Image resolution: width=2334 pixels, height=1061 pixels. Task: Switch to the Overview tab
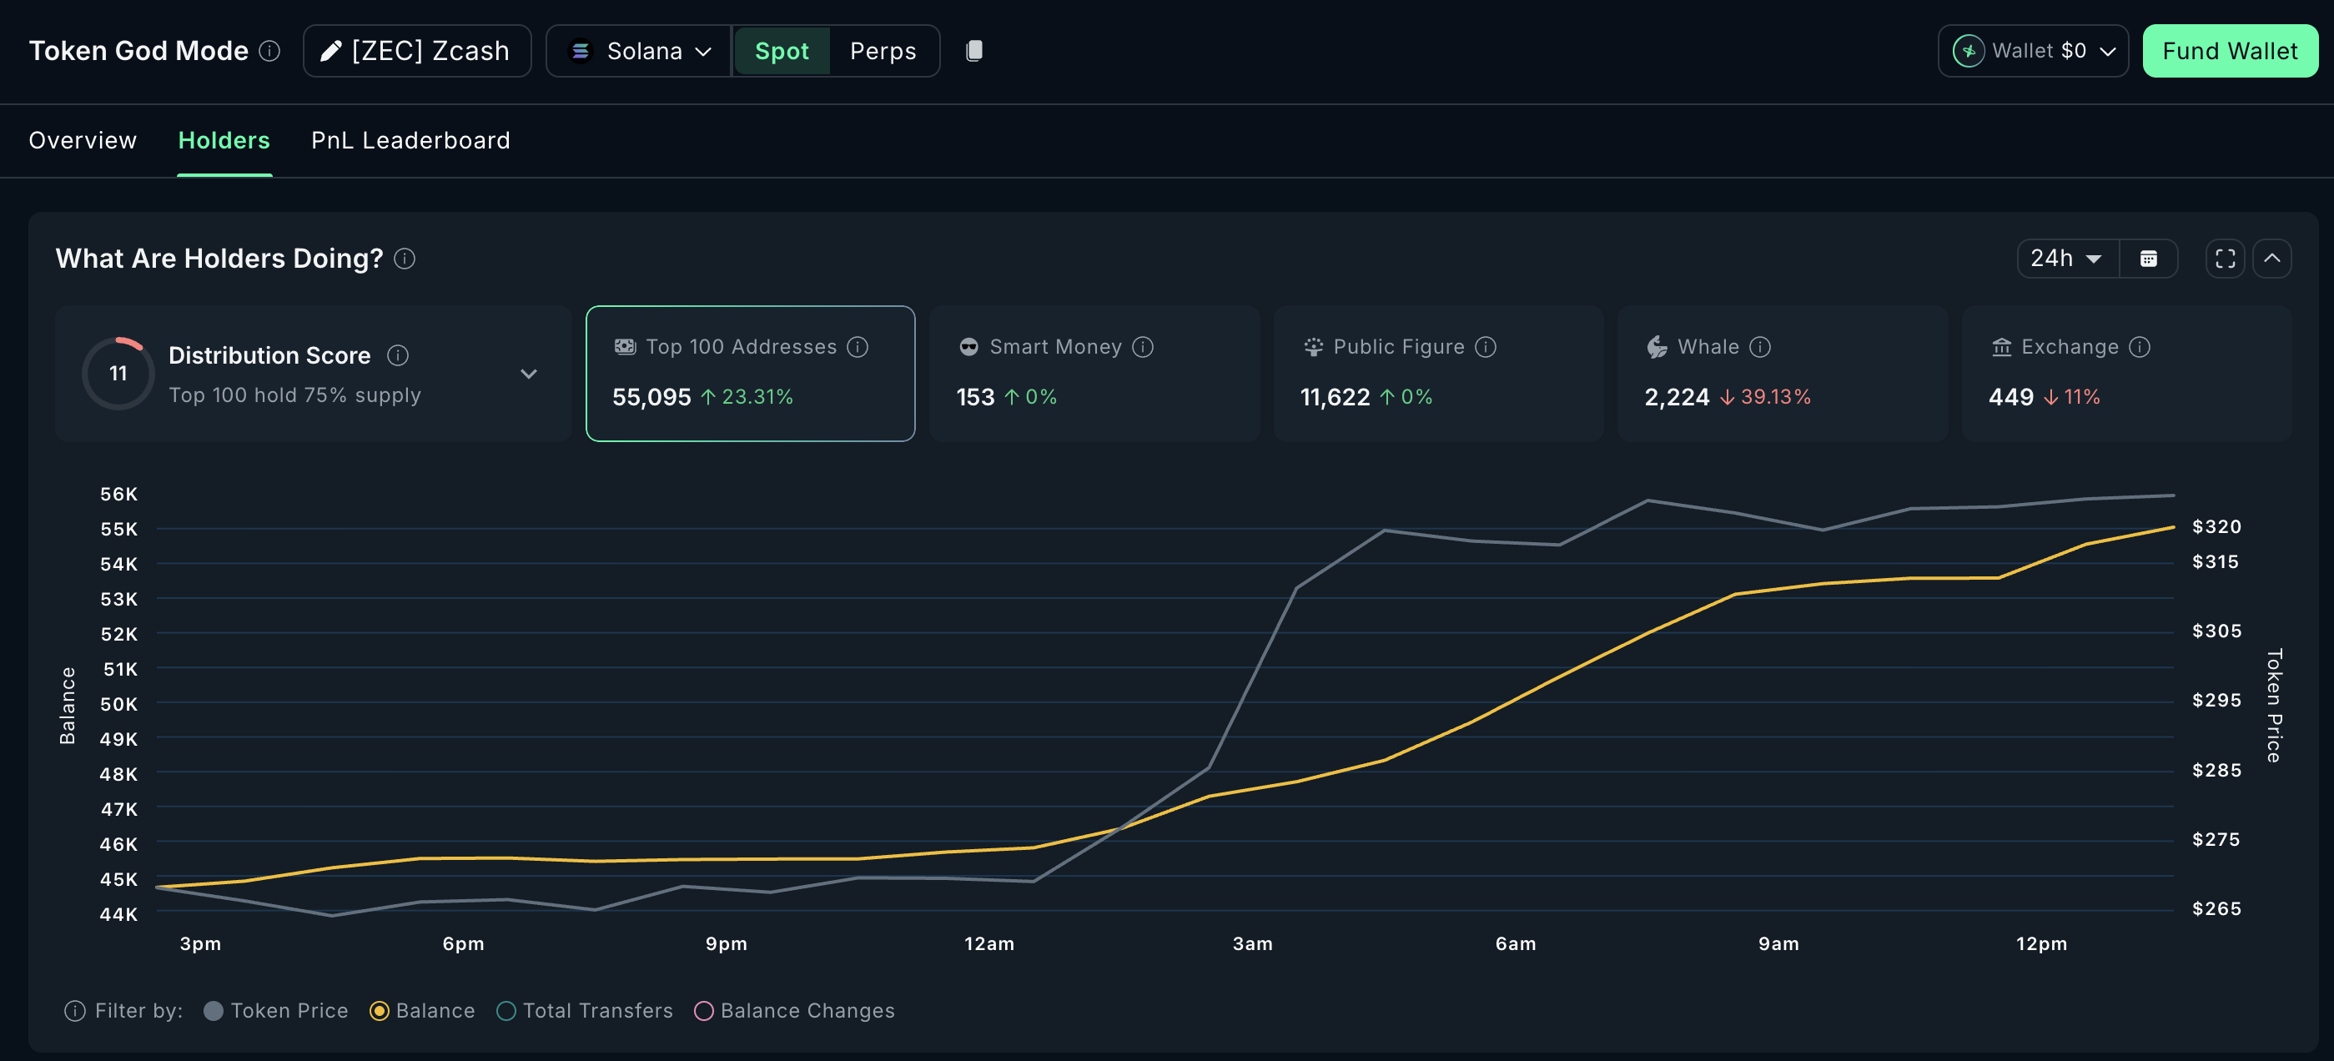[x=83, y=140]
